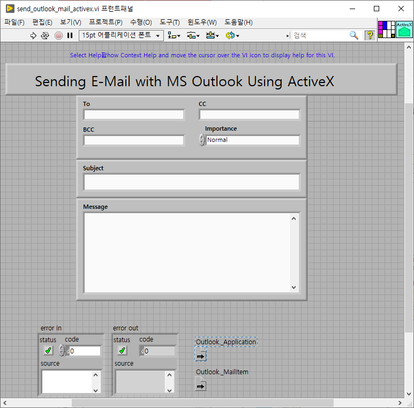Toggle the error in status checkbox

[48, 351]
